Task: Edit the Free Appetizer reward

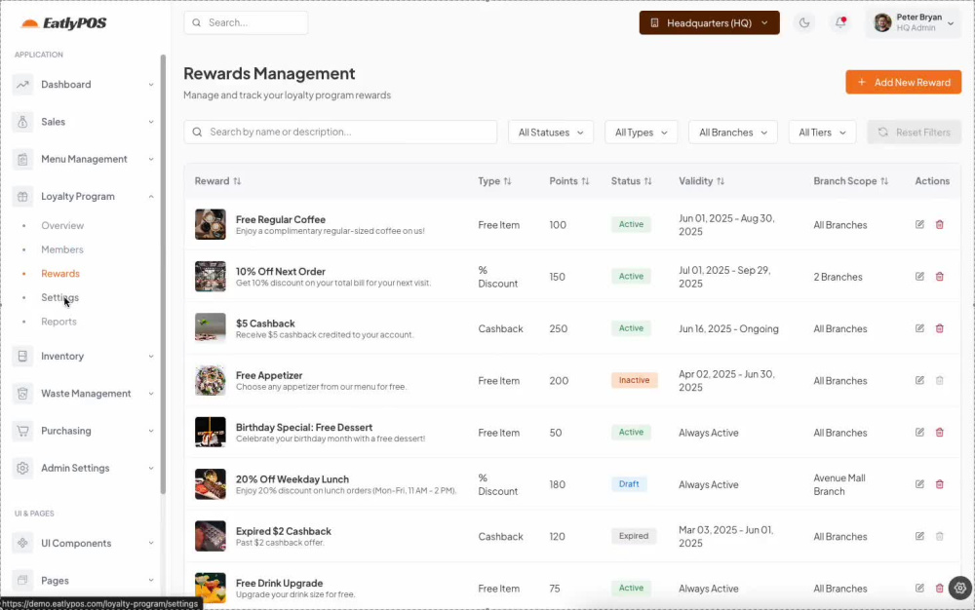Action: pyautogui.click(x=919, y=380)
